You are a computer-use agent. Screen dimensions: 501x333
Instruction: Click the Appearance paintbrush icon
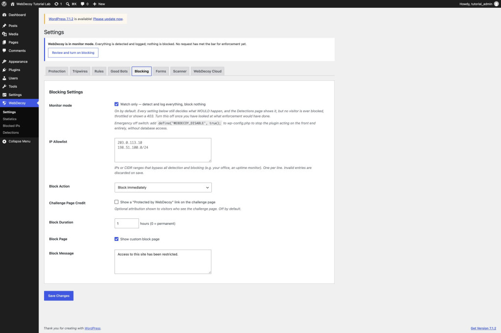4,61
